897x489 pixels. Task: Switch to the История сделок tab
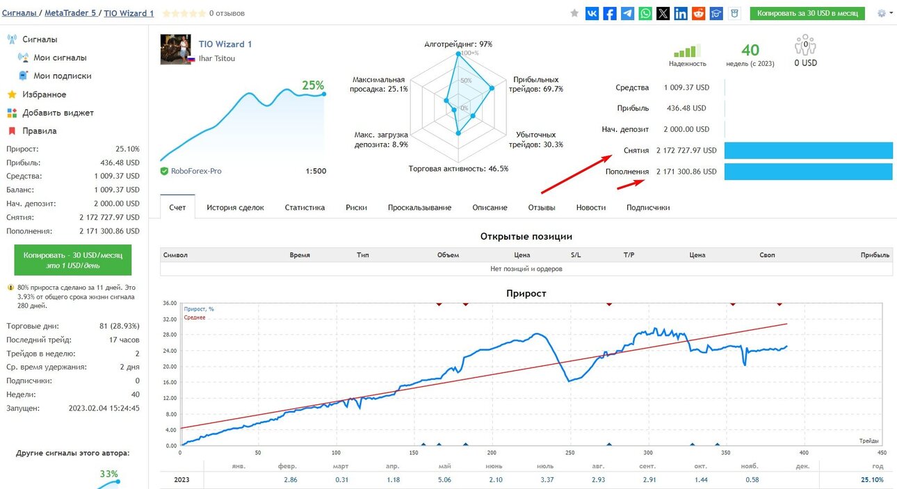[235, 207]
